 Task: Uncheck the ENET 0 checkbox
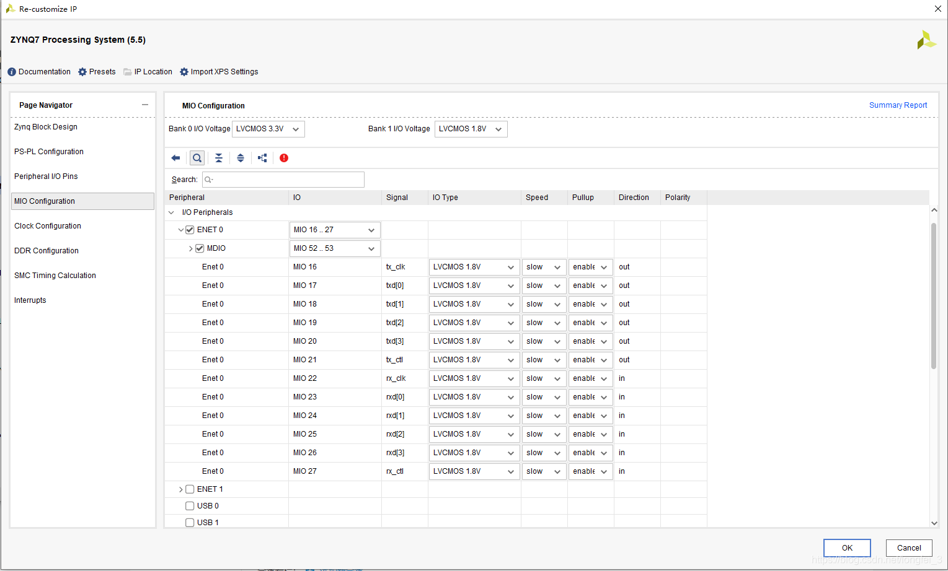(190, 230)
